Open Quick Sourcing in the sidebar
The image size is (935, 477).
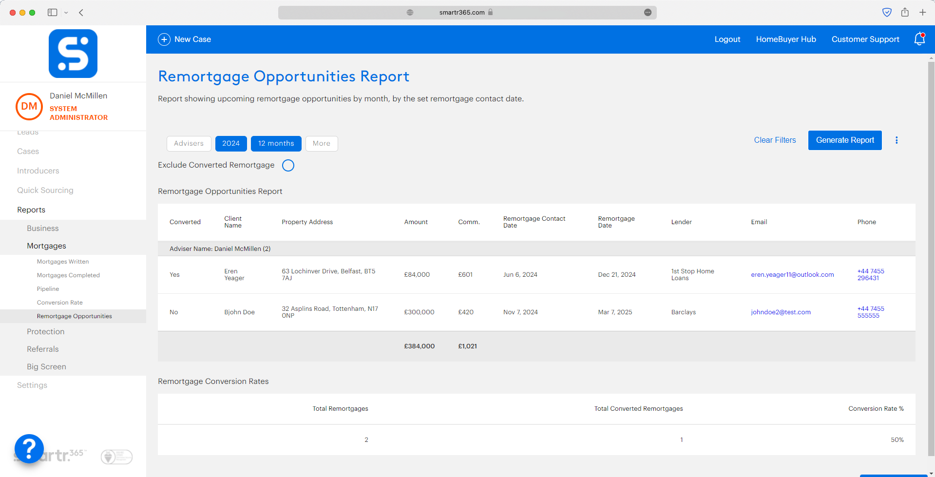pyautogui.click(x=45, y=191)
